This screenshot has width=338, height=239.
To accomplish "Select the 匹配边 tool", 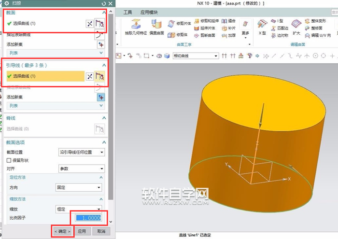I will pyautogui.click(x=280, y=28).
